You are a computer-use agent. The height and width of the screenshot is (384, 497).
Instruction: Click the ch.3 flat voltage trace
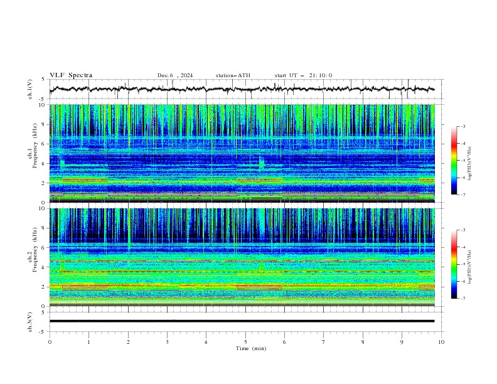click(x=242, y=321)
